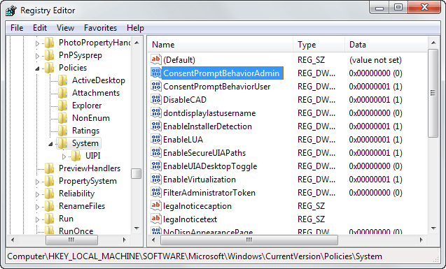Select the System key label in the tree
This screenshot has width=446, height=269.
(85, 143)
